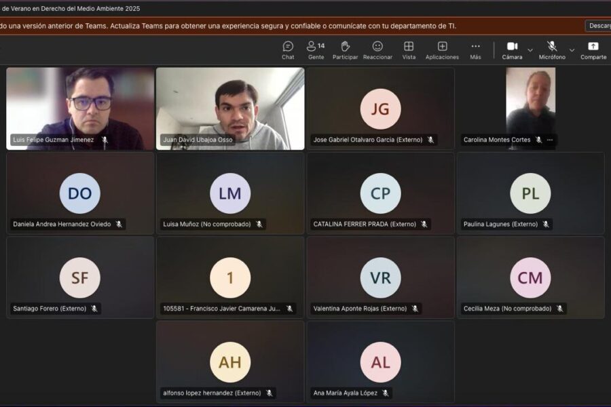Open the Vista layout dropdown
The height and width of the screenshot is (407, 611).
(409, 50)
